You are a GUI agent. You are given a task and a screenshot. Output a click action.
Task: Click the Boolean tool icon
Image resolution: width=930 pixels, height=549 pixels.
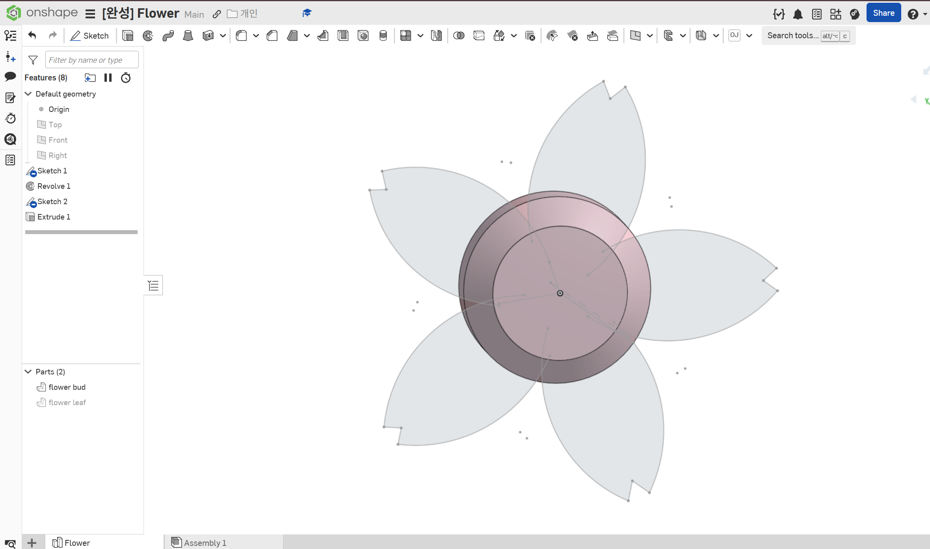click(458, 36)
